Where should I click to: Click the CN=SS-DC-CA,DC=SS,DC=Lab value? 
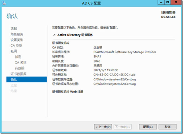tap(114, 75)
